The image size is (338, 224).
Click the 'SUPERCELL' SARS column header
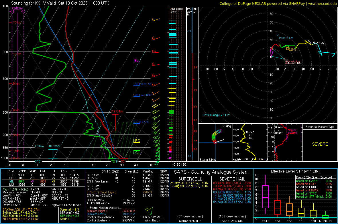pos(190,179)
